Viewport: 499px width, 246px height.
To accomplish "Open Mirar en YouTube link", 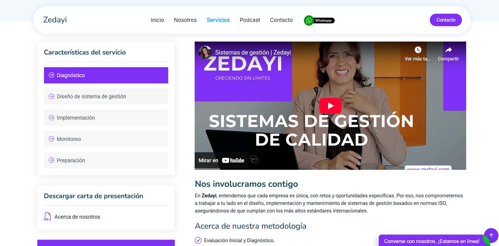I will (221, 160).
